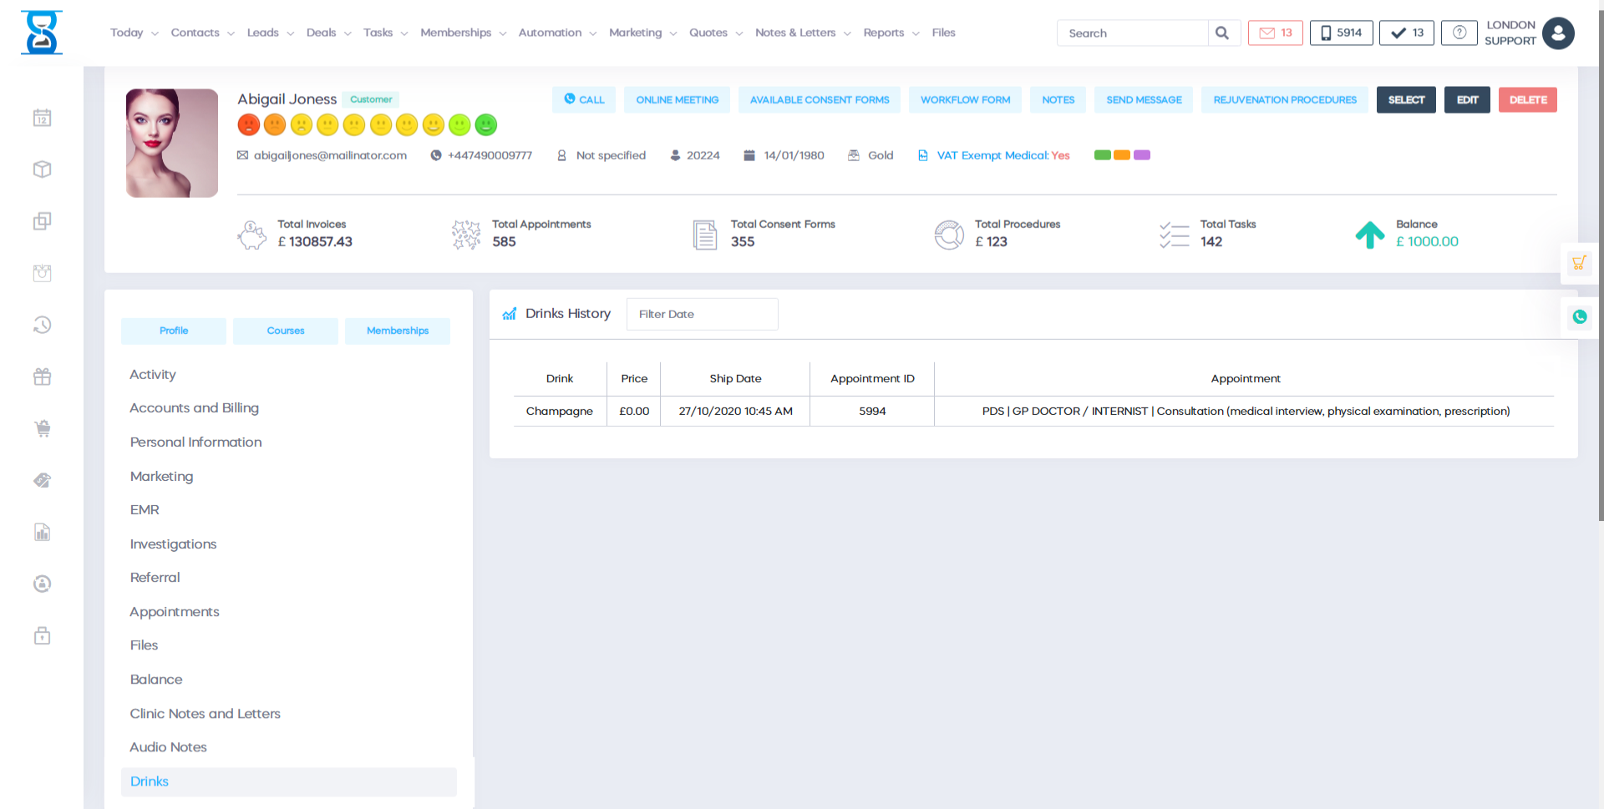
Task: Click the gift box sidebar icon
Action: [x=42, y=377]
